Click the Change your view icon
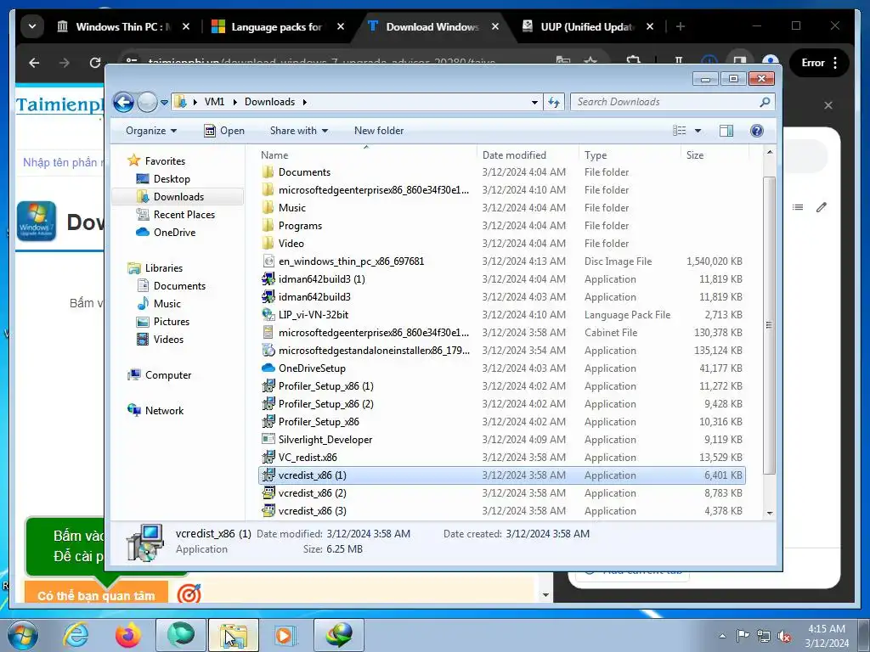The width and height of the screenshot is (870, 652). pos(679,131)
